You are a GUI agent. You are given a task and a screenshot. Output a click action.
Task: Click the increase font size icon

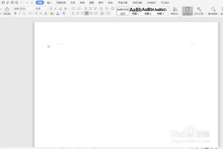click(51, 9)
